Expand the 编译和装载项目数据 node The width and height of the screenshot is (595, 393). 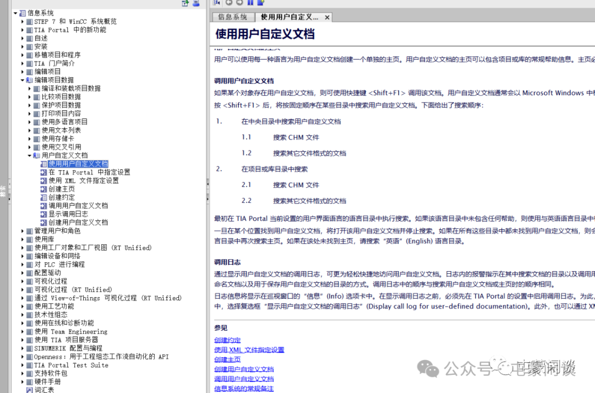coord(30,89)
